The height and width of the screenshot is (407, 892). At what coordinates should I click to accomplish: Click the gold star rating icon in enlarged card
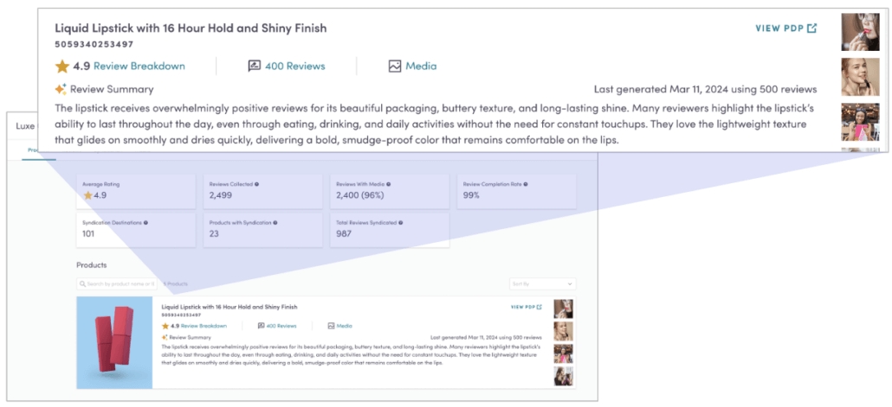(62, 67)
